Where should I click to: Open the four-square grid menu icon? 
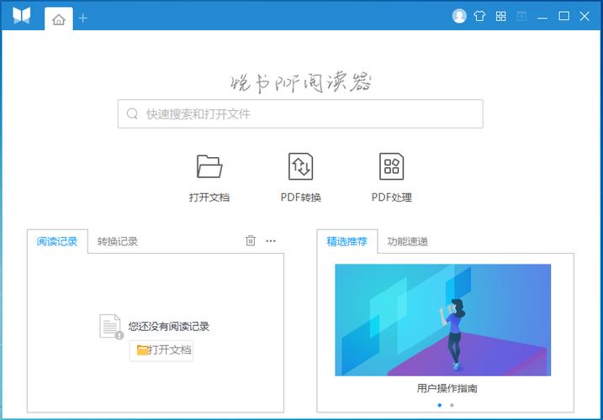tap(501, 16)
